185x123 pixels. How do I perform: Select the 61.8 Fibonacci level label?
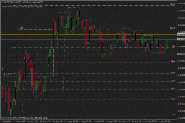click(x=173, y=73)
